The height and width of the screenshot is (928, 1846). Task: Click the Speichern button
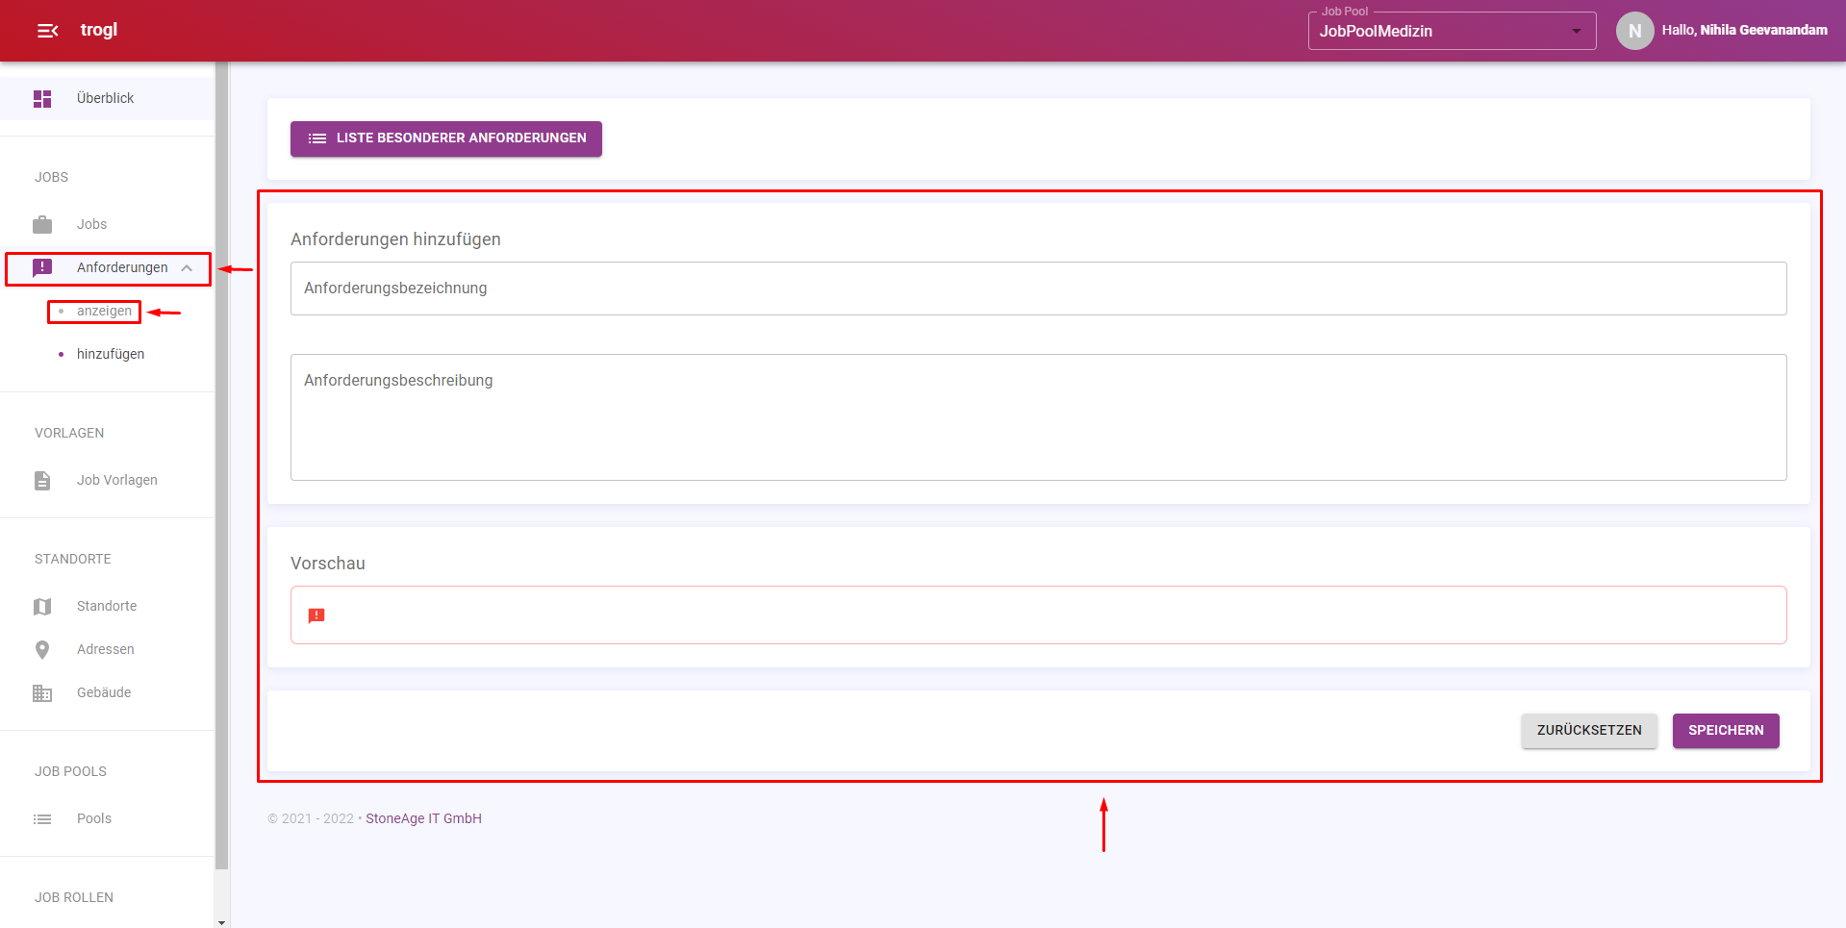click(x=1726, y=731)
